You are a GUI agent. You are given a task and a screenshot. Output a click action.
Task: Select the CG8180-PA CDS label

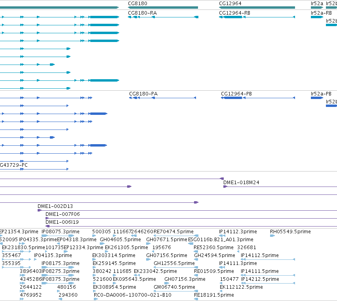[x=143, y=94]
